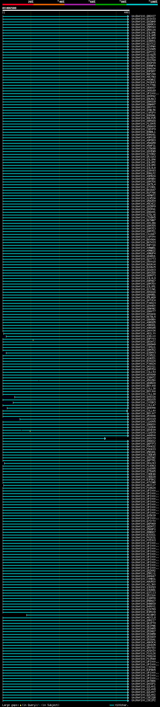Open hit UniRef100_Q8GV27
The image size is (160, 707).
[x=143, y=16]
